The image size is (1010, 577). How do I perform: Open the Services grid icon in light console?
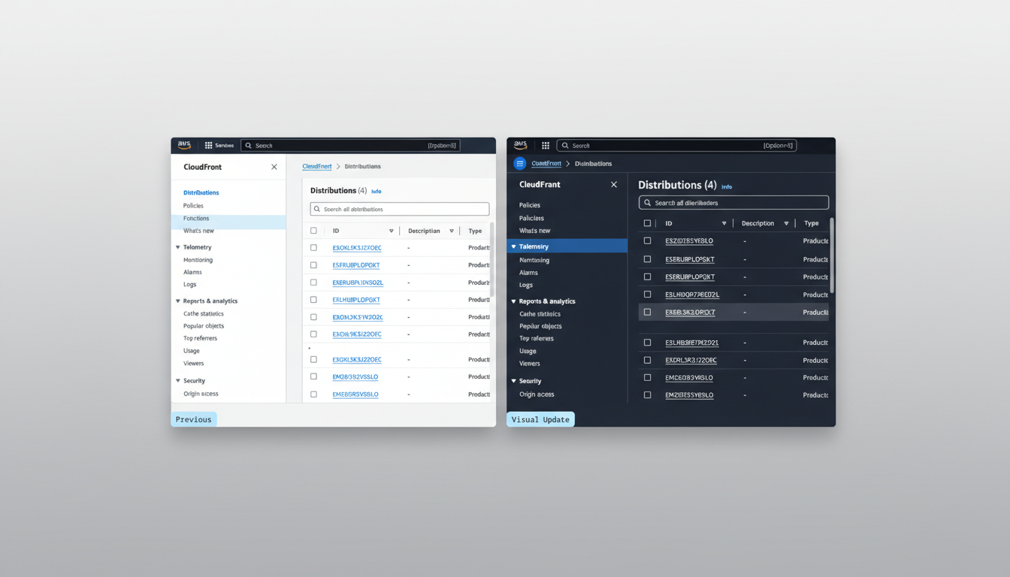pos(208,146)
